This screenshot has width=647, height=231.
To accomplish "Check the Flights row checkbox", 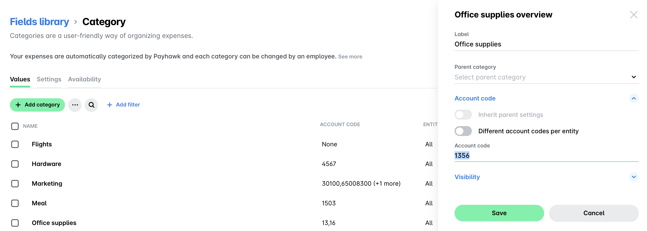I will pyautogui.click(x=15, y=144).
